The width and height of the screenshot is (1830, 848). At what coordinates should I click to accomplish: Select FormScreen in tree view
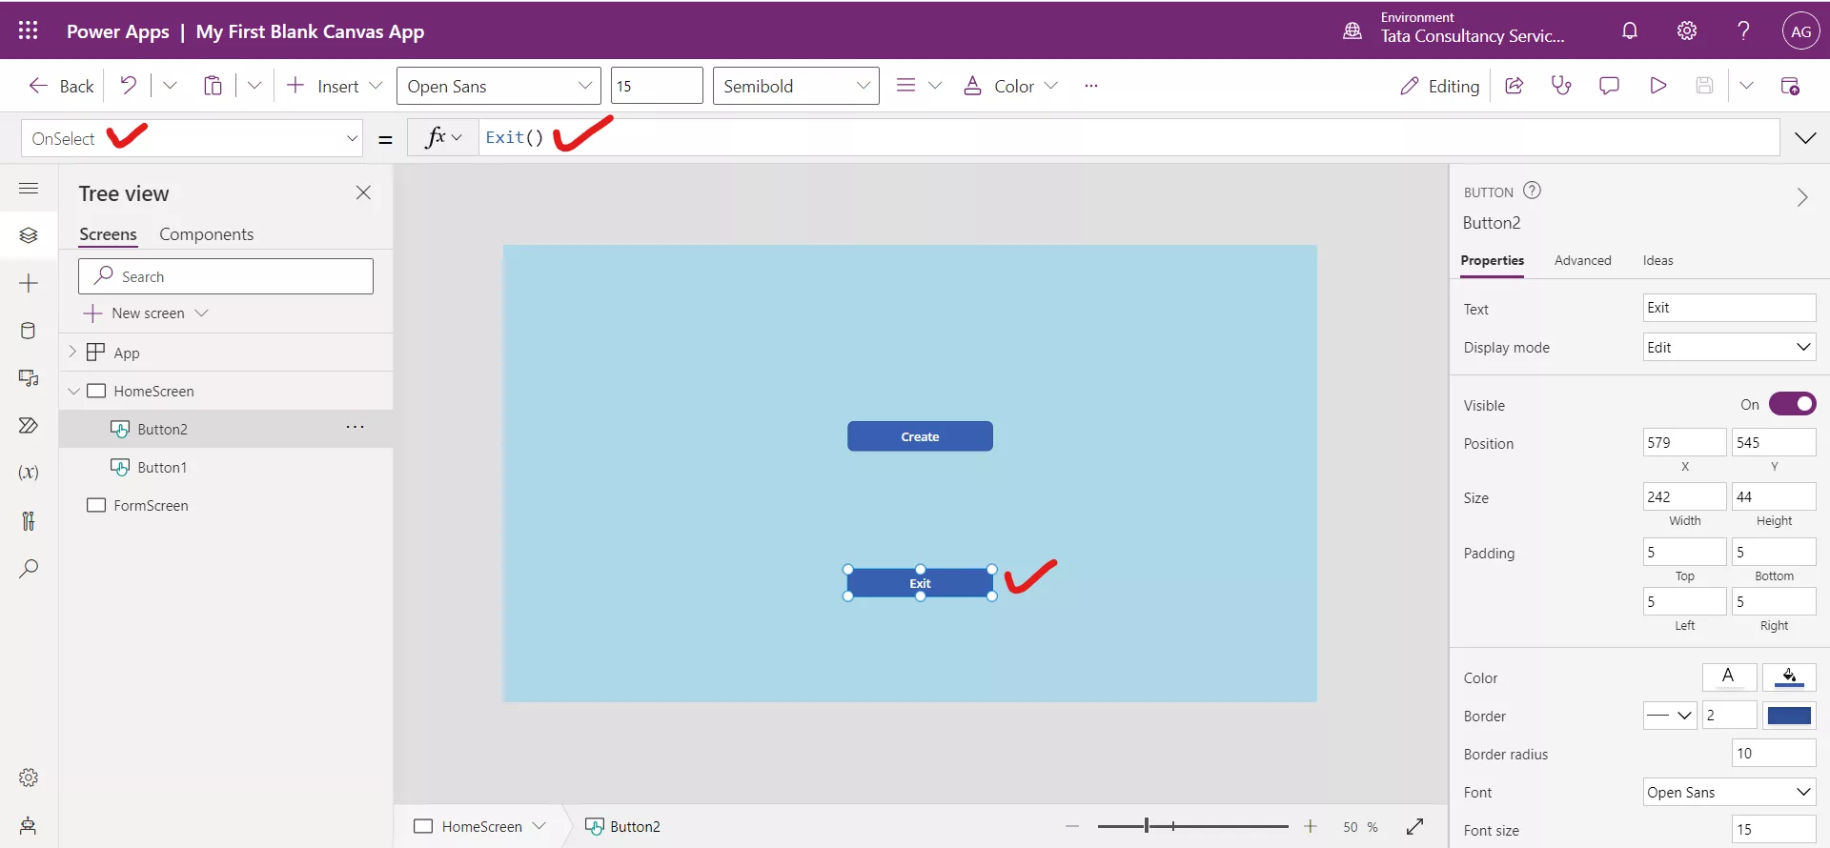151,505
